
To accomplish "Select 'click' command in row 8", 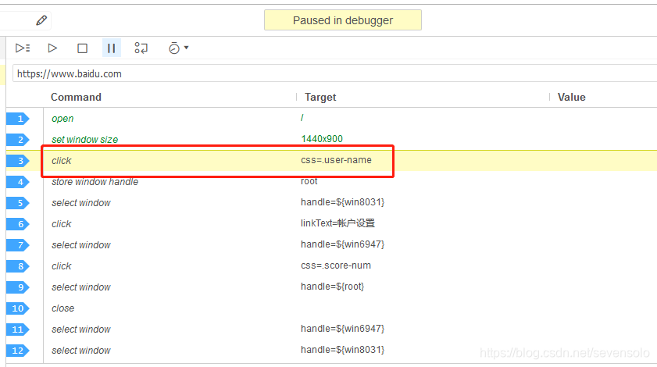I will coord(61,266).
